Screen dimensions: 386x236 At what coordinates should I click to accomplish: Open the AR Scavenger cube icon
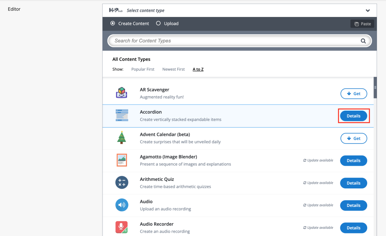[122, 93]
